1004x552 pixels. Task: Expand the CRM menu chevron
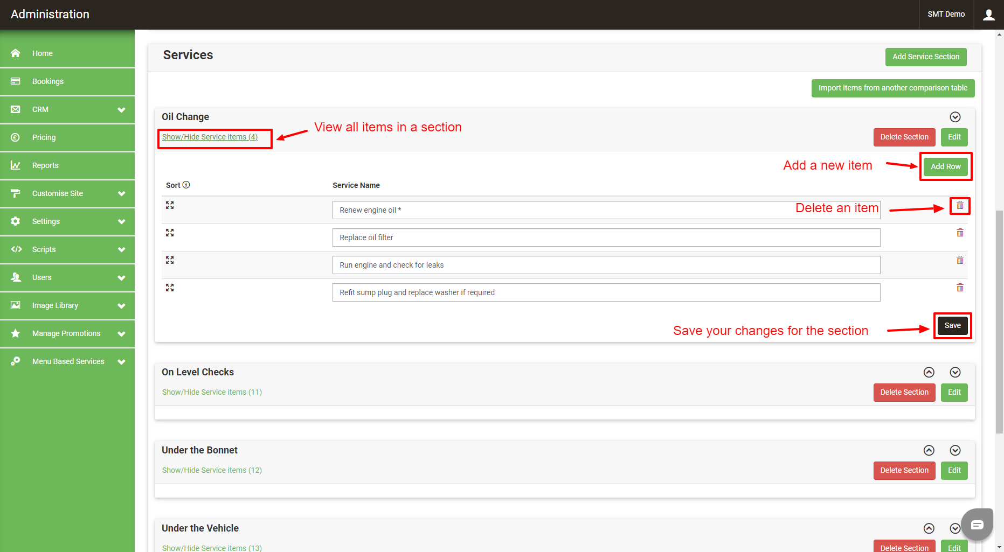click(121, 110)
